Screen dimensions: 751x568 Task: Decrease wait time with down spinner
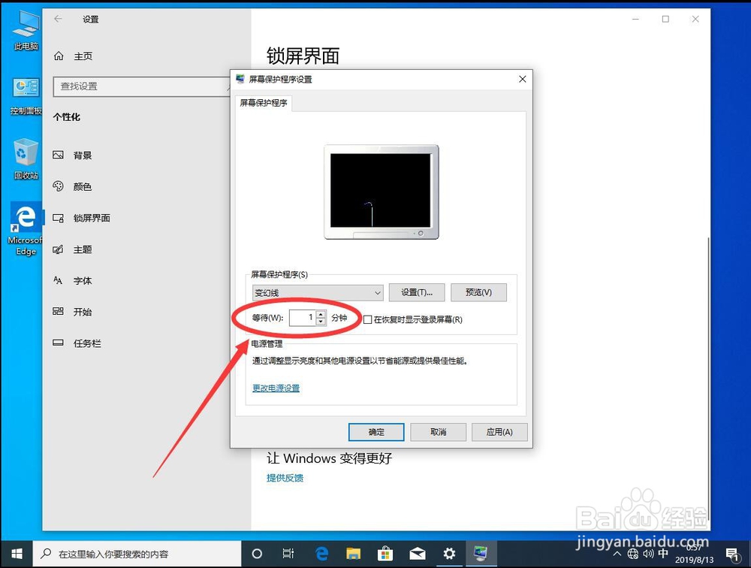[x=321, y=322]
